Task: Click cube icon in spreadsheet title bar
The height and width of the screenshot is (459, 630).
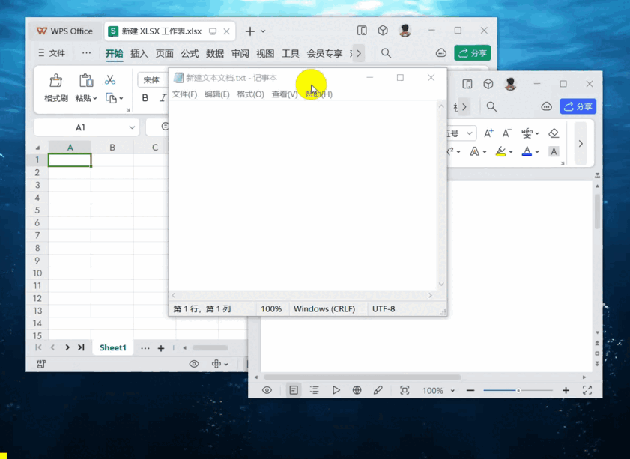Action: point(383,31)
